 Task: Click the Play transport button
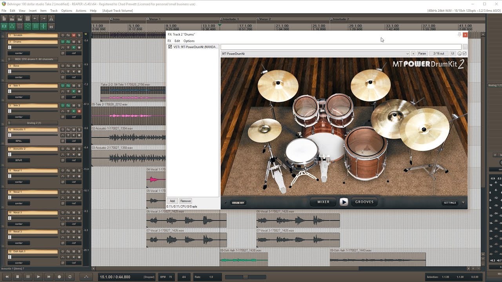click(38, 277)
